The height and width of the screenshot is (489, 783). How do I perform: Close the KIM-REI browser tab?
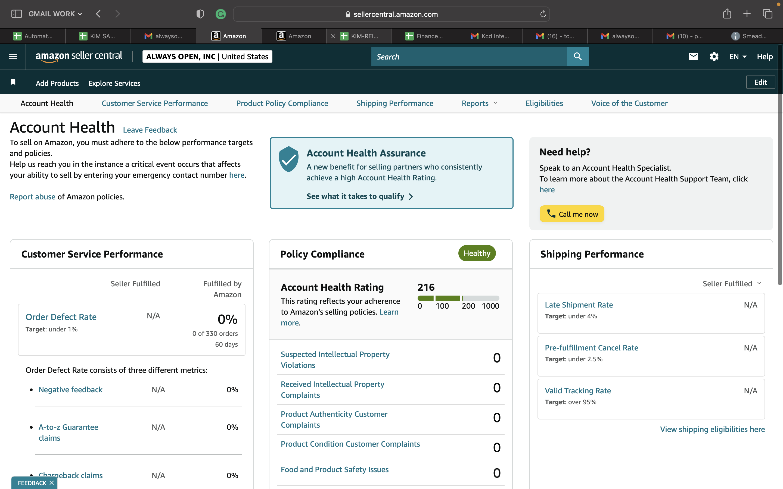point(333,36)
